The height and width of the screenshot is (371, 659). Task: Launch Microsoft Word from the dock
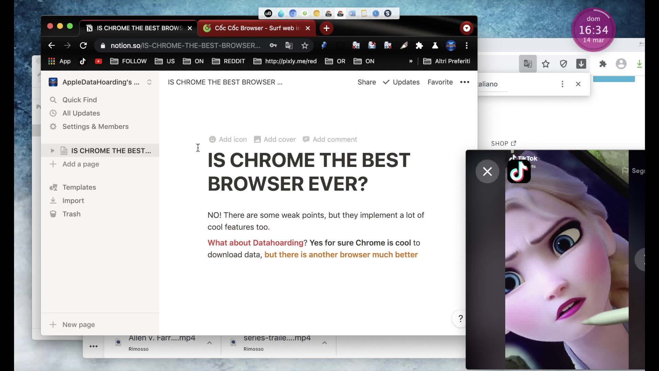[352, 13]
